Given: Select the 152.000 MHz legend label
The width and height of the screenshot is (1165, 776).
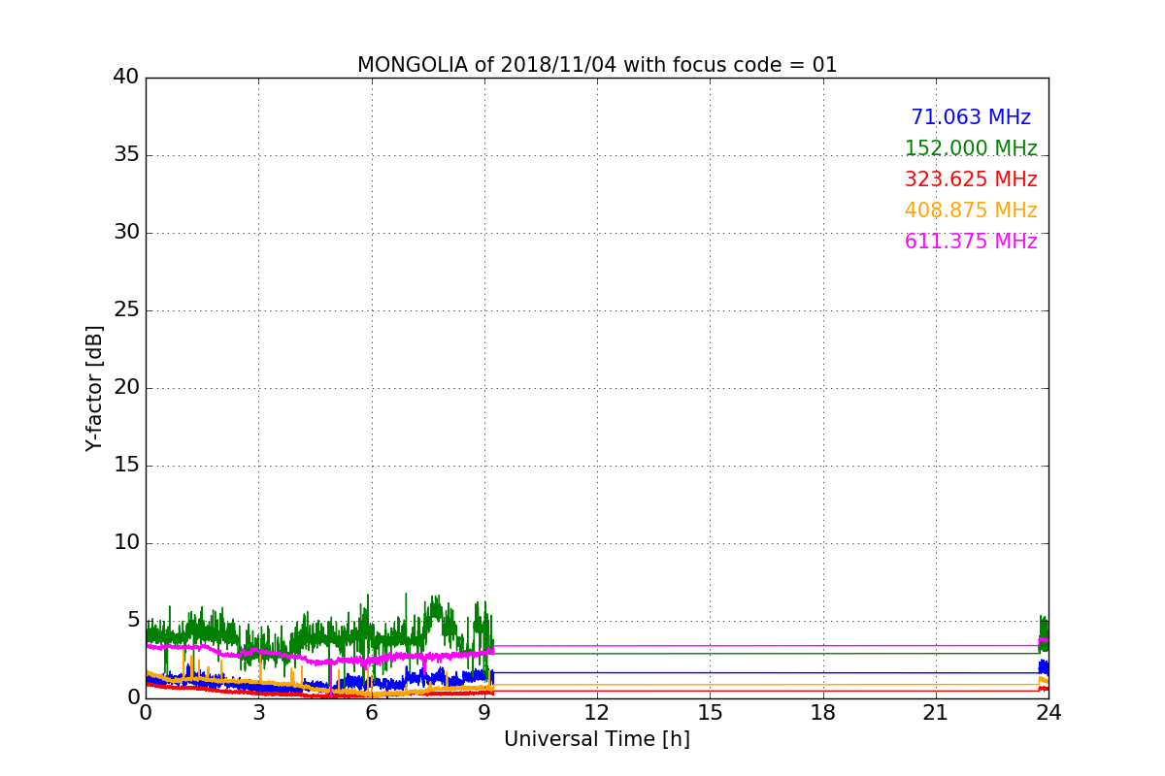Looking at the screenshot, I should (x=971, y=148).
